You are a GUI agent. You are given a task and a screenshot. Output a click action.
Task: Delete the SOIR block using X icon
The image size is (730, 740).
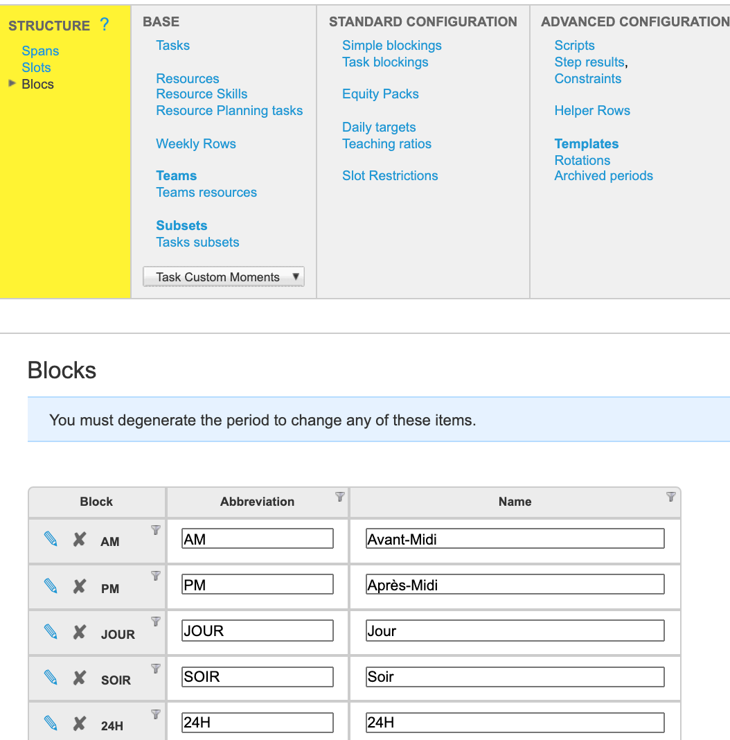[79, 678]
